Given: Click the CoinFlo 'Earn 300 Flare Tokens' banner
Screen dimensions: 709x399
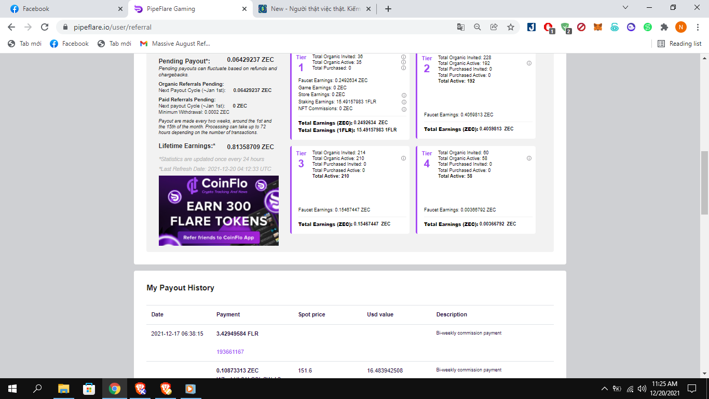Looking at the screenshot, I should pyautogui.click(x=219, y=210).
